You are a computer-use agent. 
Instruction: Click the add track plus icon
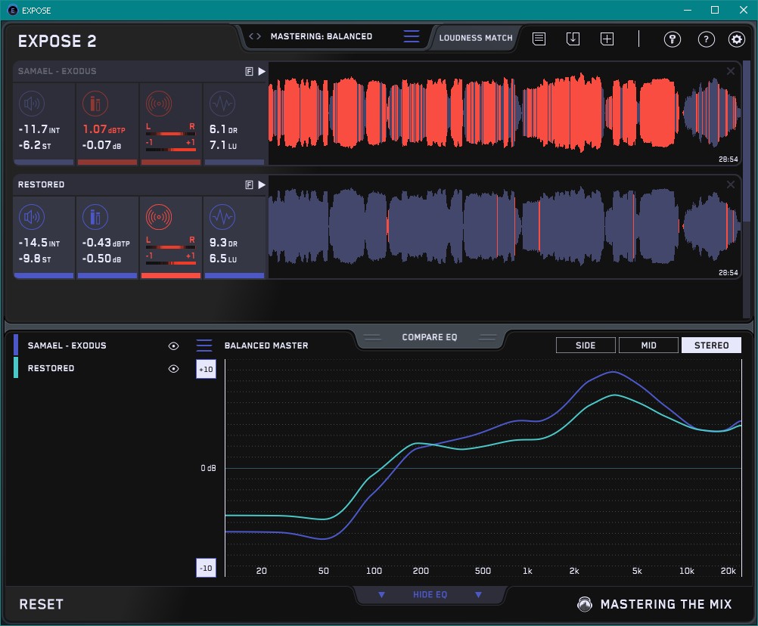(x=607, y=39)
